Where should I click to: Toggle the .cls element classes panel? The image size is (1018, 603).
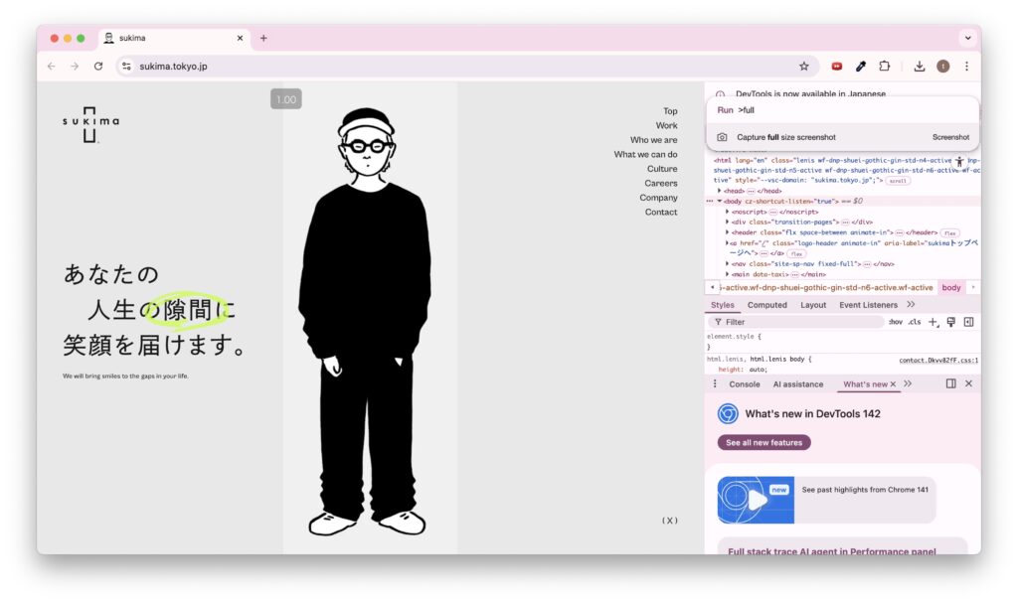914,322
